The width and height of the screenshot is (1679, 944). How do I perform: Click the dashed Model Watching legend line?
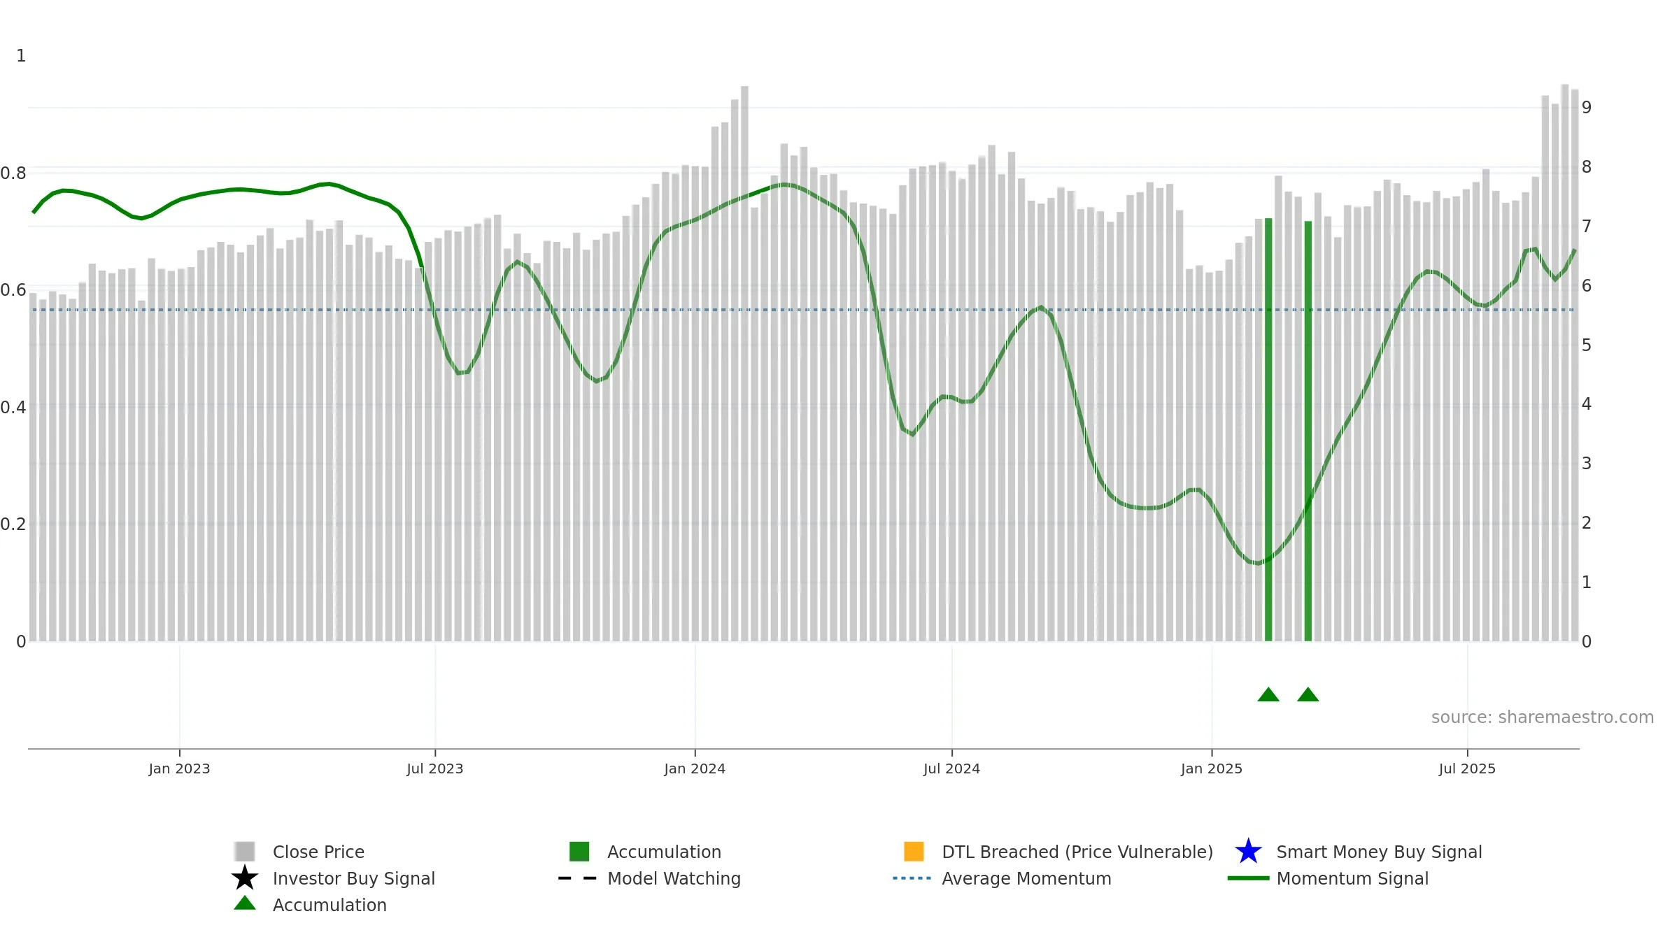tap(578, 878)
